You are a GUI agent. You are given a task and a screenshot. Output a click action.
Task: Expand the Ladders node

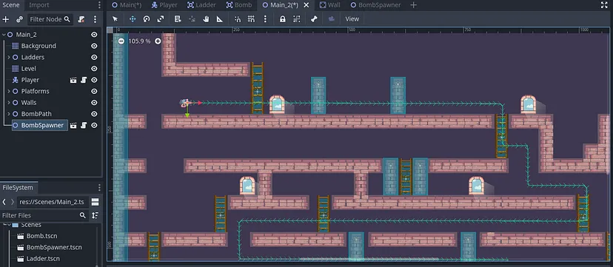tap(9, 57)
